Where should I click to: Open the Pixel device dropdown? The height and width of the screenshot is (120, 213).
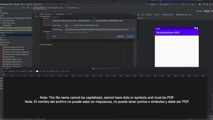pyautogui.click(x=149, y=15)
